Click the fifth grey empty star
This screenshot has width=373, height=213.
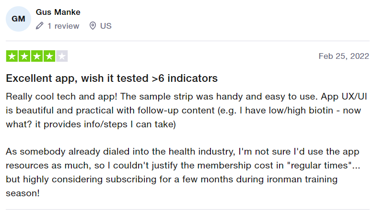pos(62,56)
